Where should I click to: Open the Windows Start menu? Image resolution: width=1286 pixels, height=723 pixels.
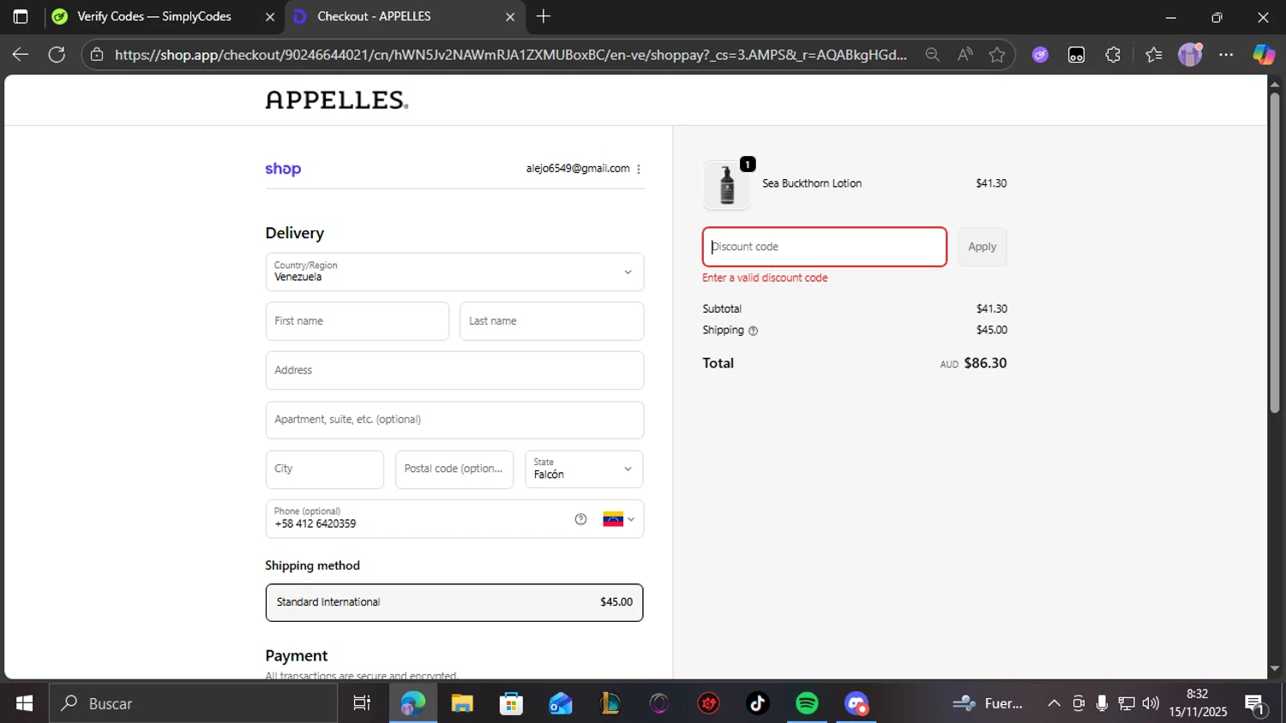24,703
